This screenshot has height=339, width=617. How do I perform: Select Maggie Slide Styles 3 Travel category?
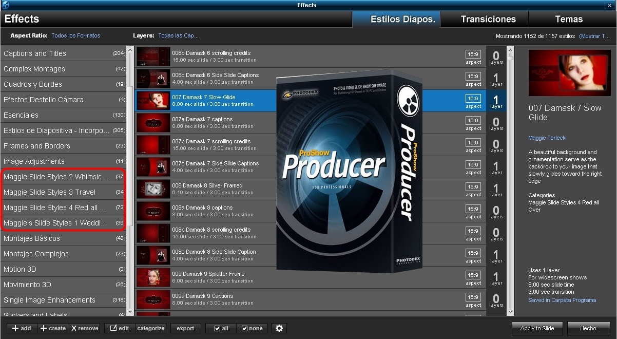tap(64, 192)
